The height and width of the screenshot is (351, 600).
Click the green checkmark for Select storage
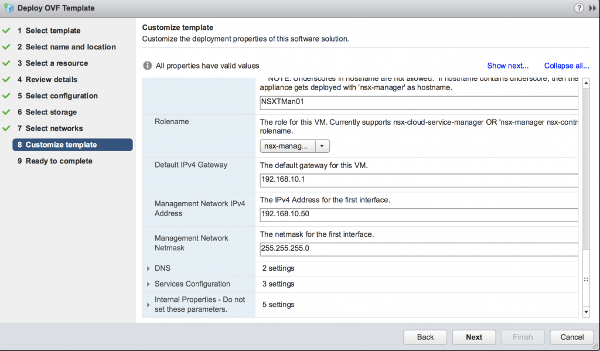click(x=6, y=112)
